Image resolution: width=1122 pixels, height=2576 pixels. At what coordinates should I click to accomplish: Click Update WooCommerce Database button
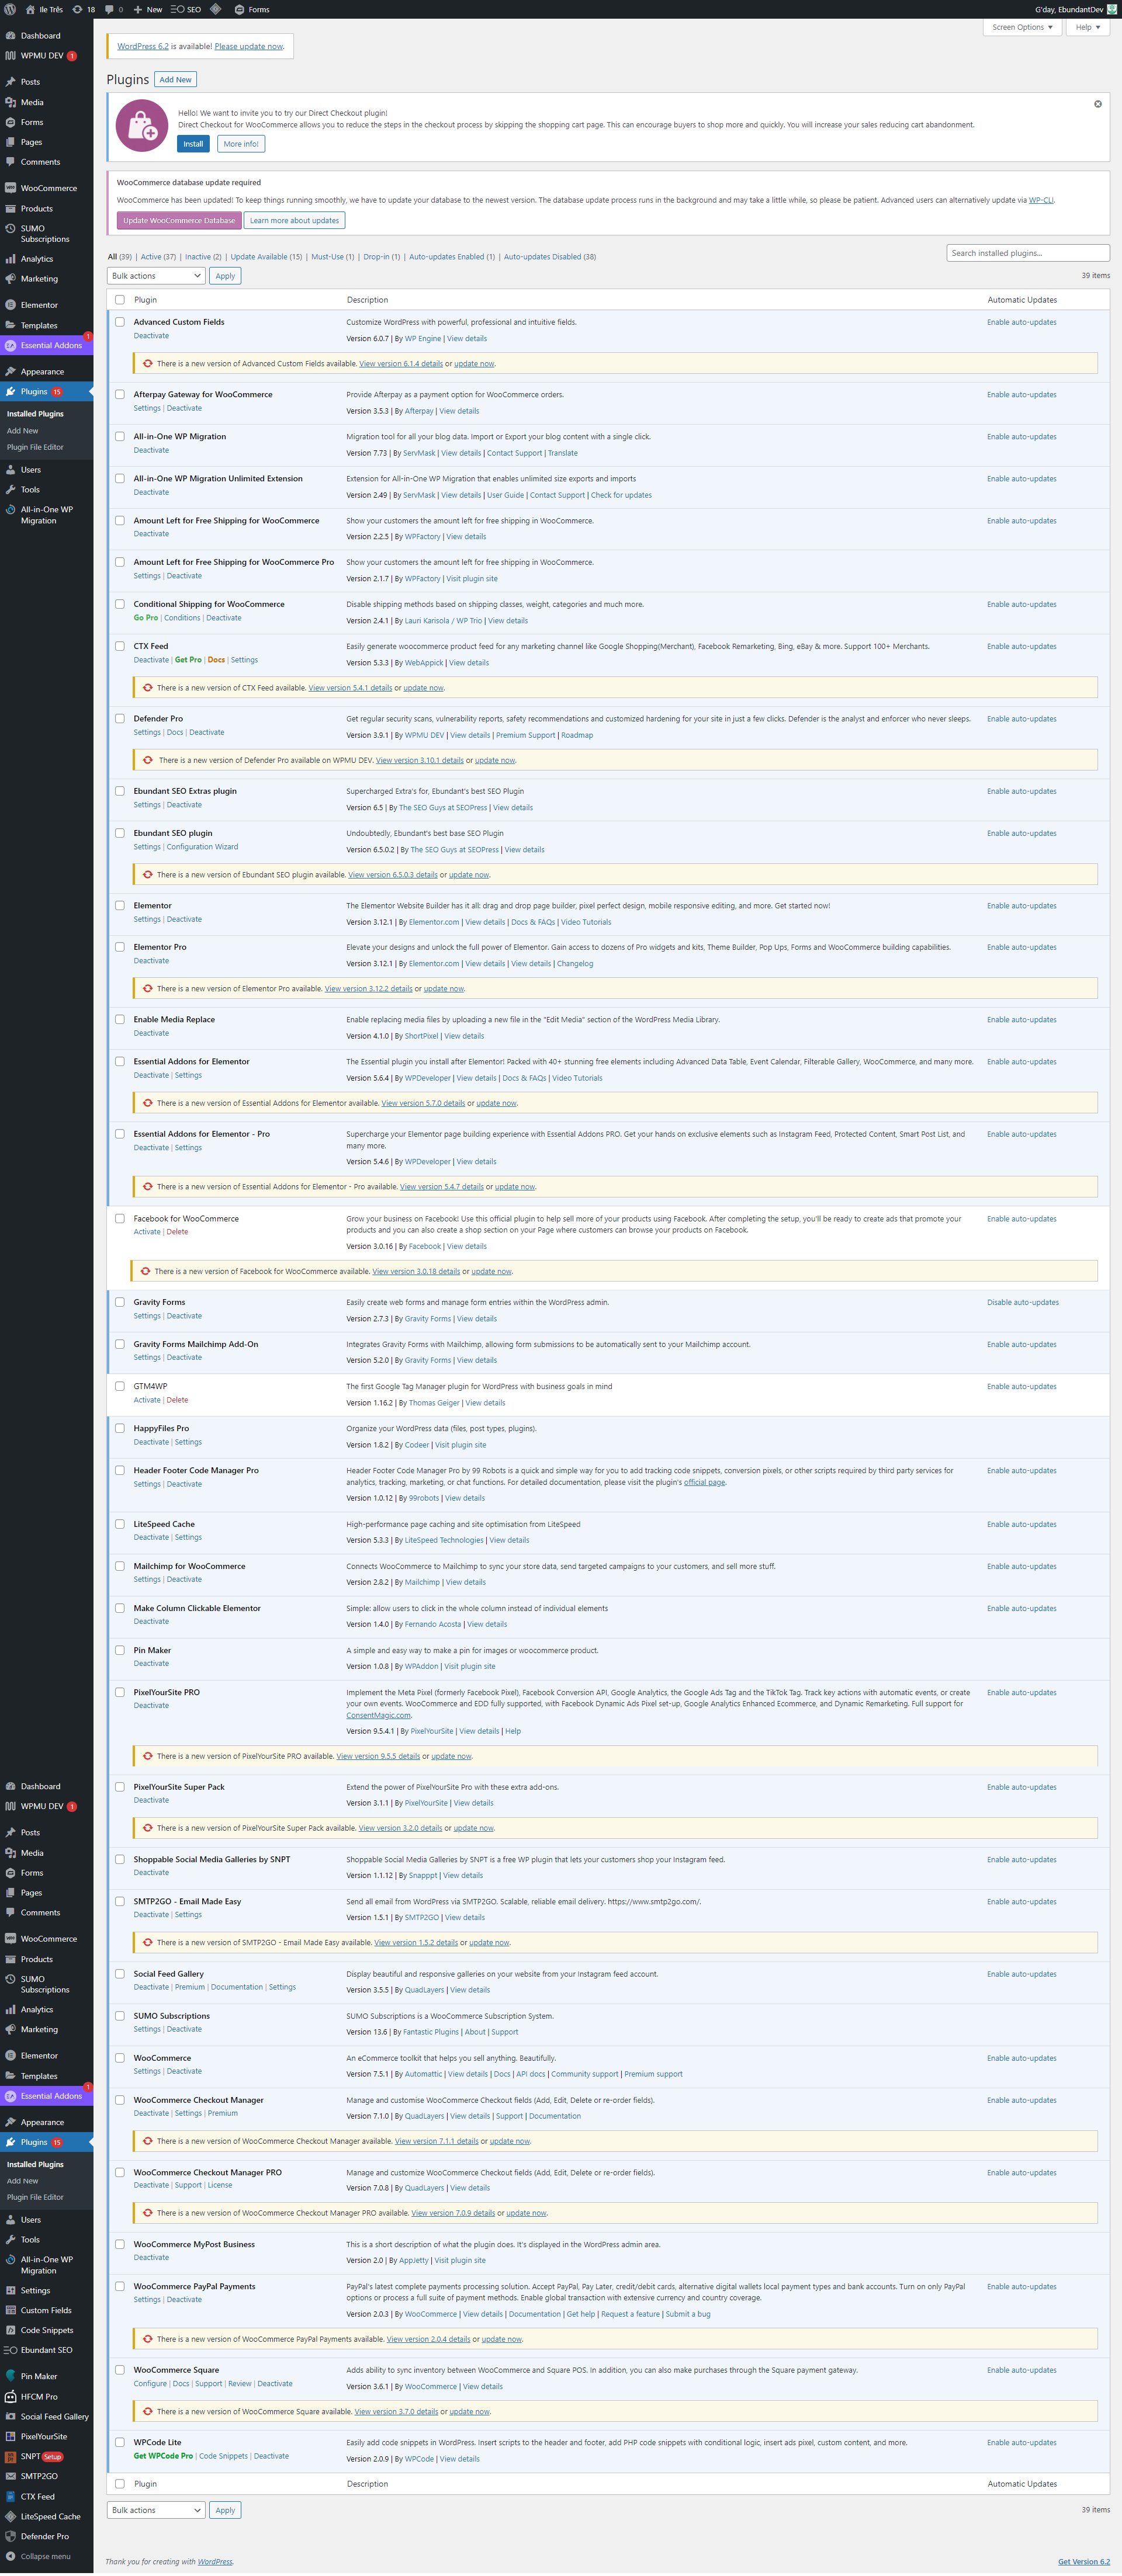pos(179,221)
